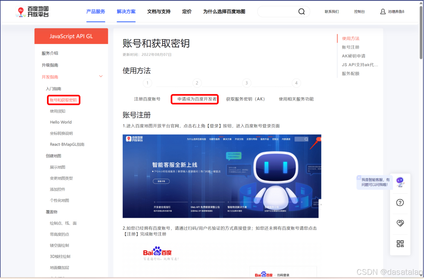Image resolution: width=424 pixels, height=279 pixels.
Task: Open the 产品服务 menu
Action: 96,12
